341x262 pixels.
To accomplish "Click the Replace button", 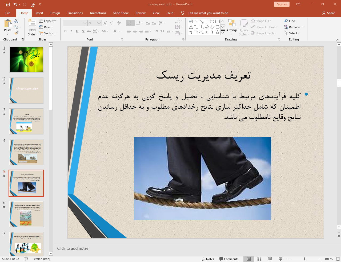I will 292,27.
